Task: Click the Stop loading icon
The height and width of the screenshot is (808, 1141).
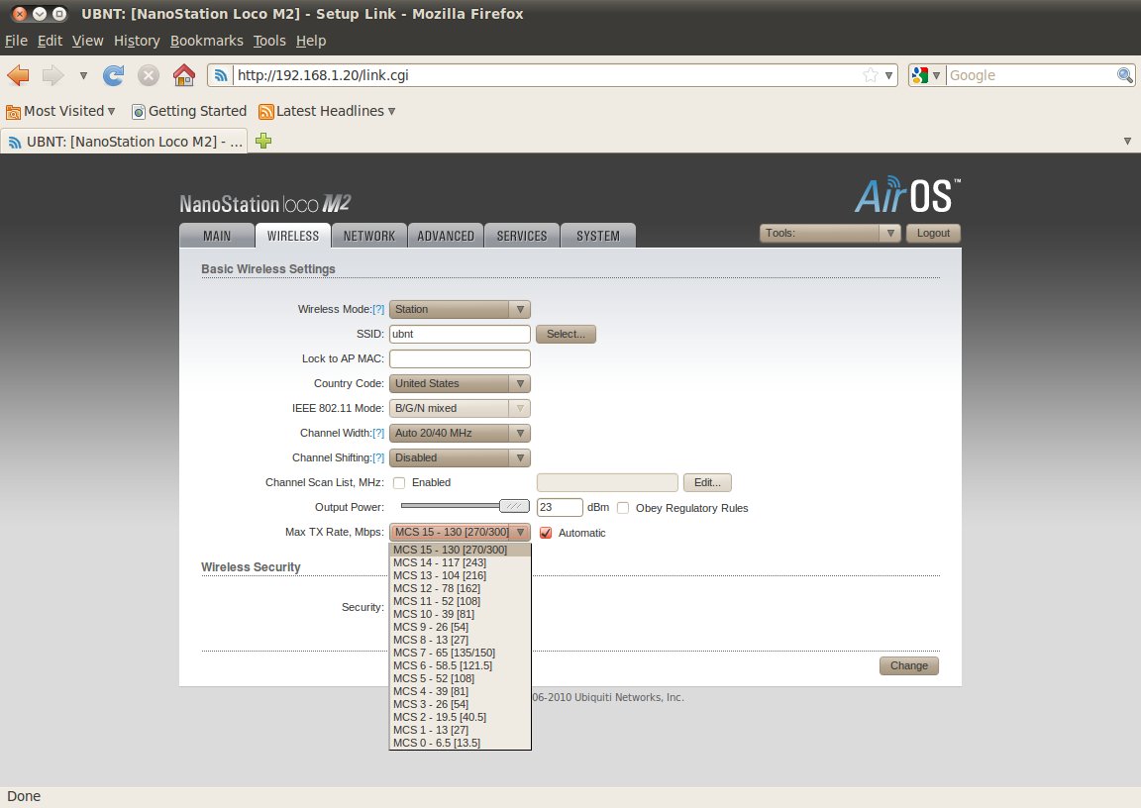Action: (x=149, y=75)
